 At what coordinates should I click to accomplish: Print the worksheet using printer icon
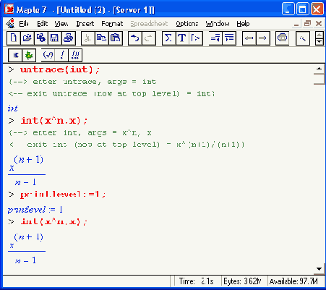coord(69,38)
